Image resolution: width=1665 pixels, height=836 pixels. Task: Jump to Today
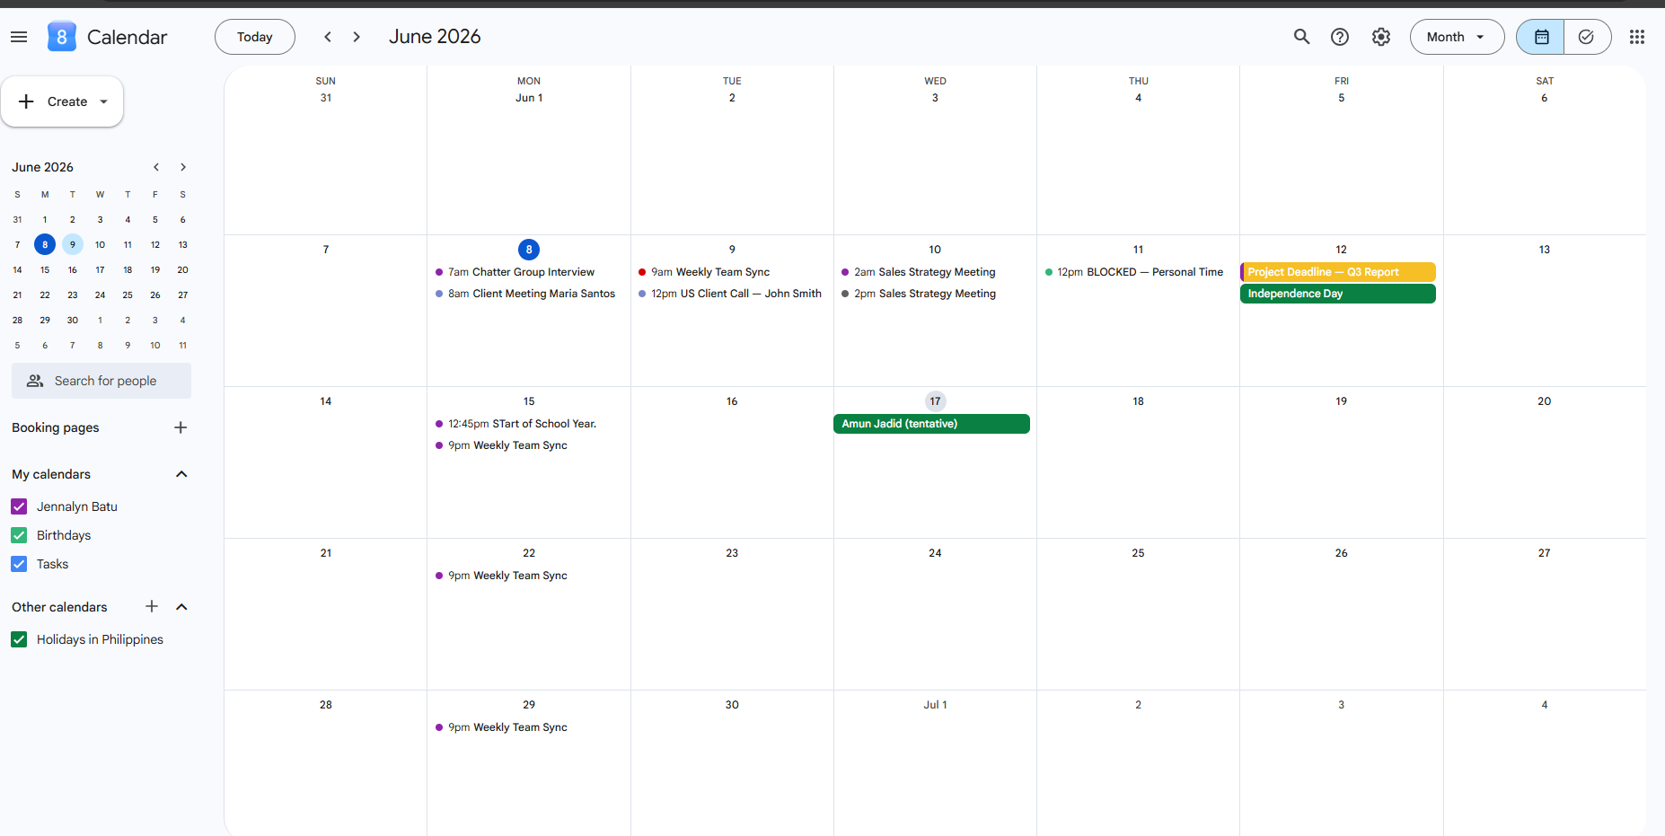[x=255, y=37]
